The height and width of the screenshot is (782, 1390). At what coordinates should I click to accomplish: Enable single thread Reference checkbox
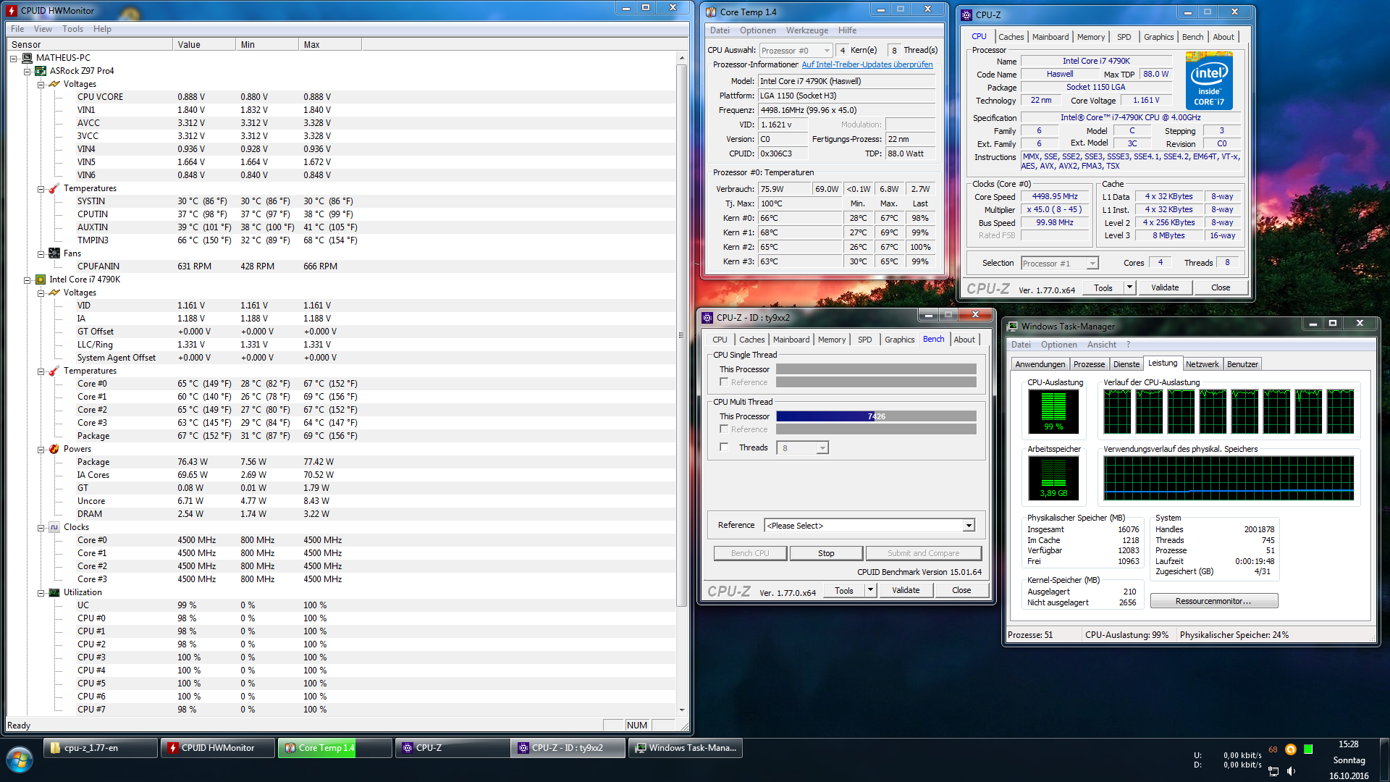tap(724, 382)
